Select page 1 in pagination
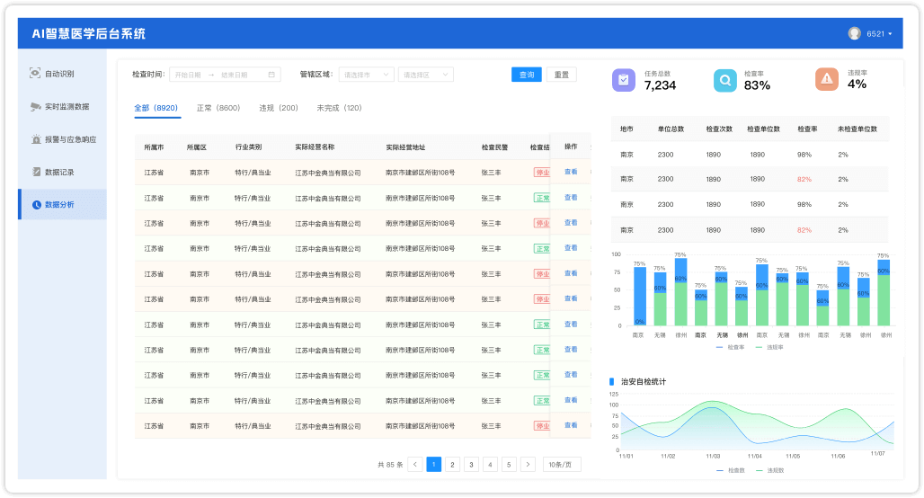The width and height of the screenshot is (924, 498). (x=434, y=465)
